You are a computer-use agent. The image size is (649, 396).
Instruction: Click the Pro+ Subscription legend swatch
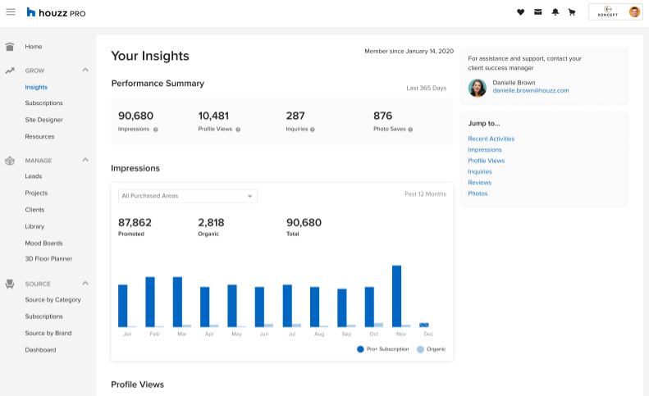point(360,349)
